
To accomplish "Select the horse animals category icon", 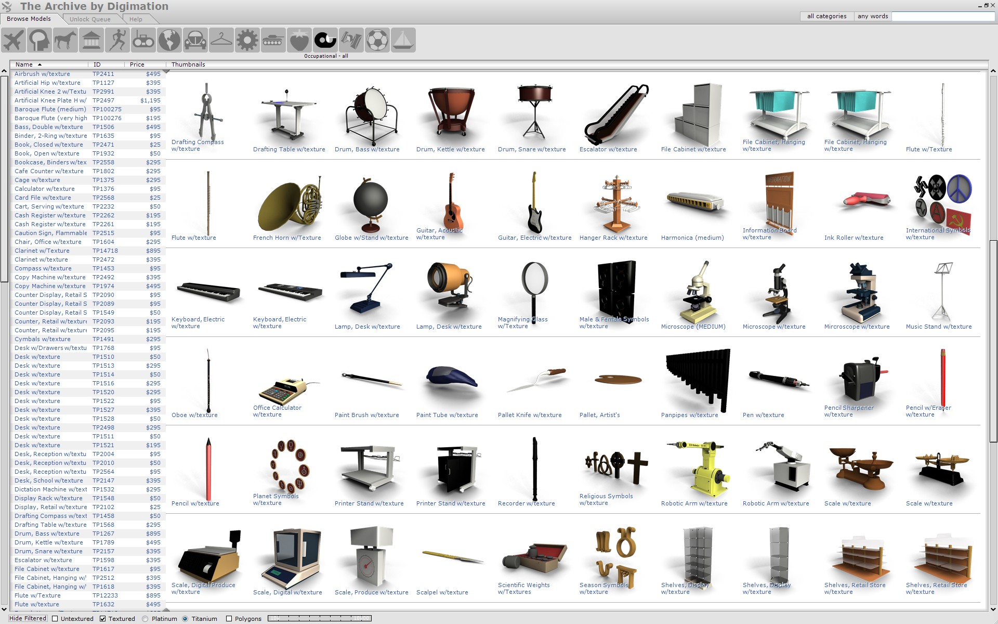I will click(x=65, y=40).
